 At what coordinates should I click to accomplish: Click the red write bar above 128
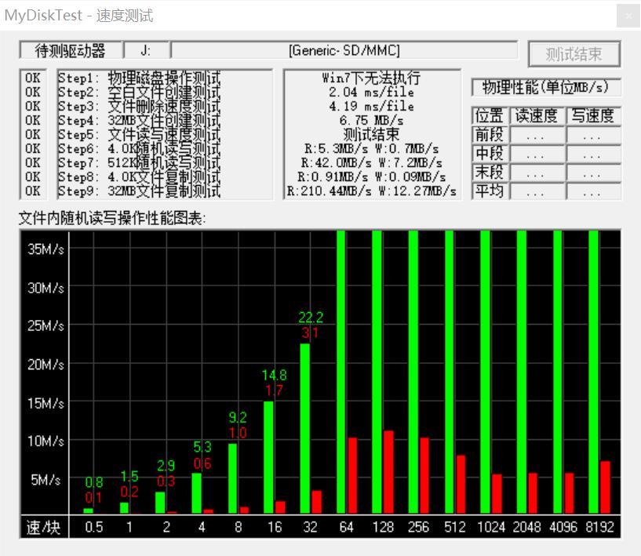tap(389, 472)
